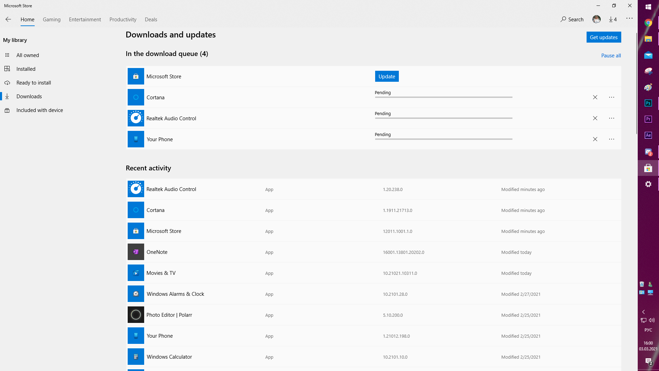Screen dimensions: 659x371
Task: Click the Movies & TV app icon
Action: point(136,273)
